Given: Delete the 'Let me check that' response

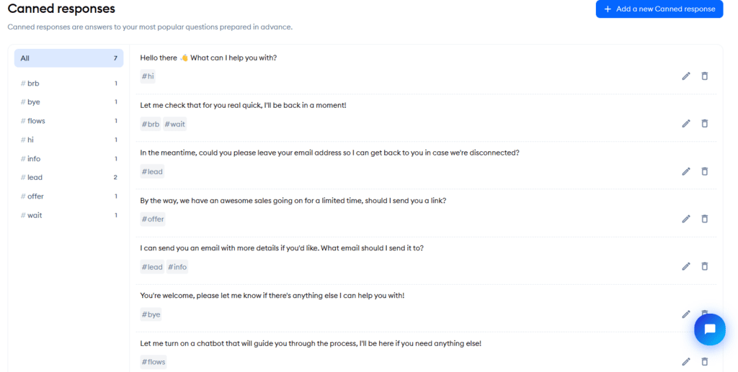Looking at the screenshot, I should click(x=705, y=124).
